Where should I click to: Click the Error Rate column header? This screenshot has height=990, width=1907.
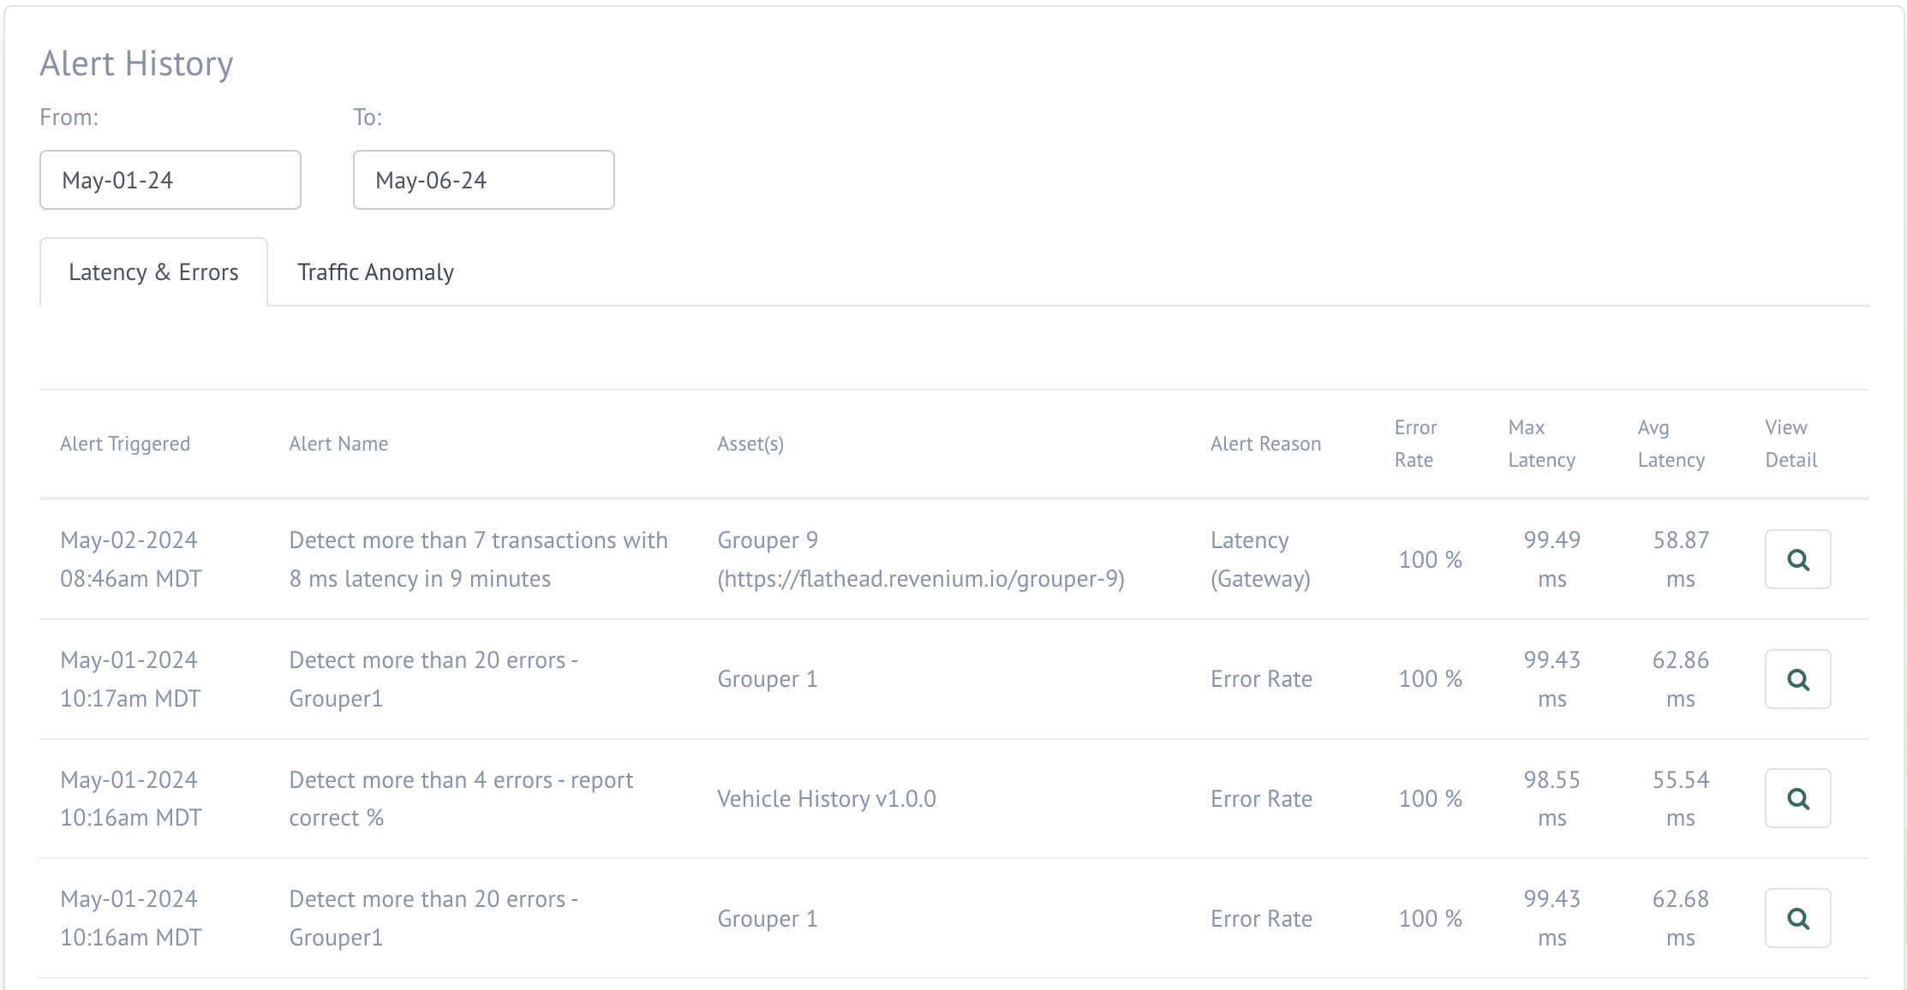point(1415,444)
